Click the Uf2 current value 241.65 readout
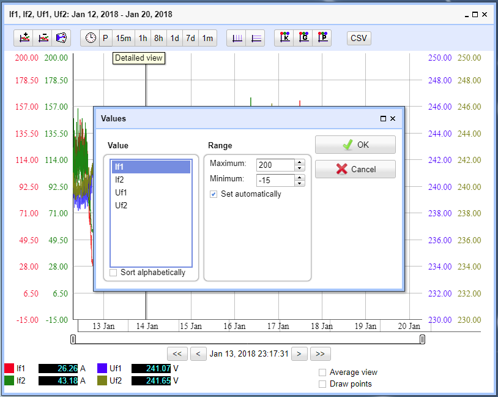The width and height of the screenshot is (498, 397). pyautogui.click(x=151, y=380)
